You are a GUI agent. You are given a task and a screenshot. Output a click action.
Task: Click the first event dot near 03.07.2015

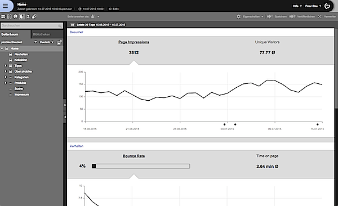coord(224,124)
